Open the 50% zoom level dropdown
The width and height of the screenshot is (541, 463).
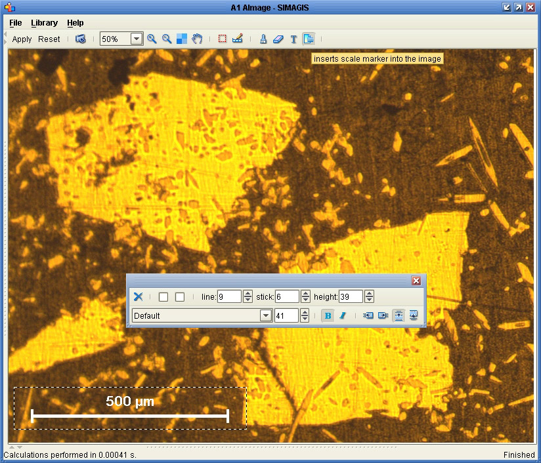(137, 39)
